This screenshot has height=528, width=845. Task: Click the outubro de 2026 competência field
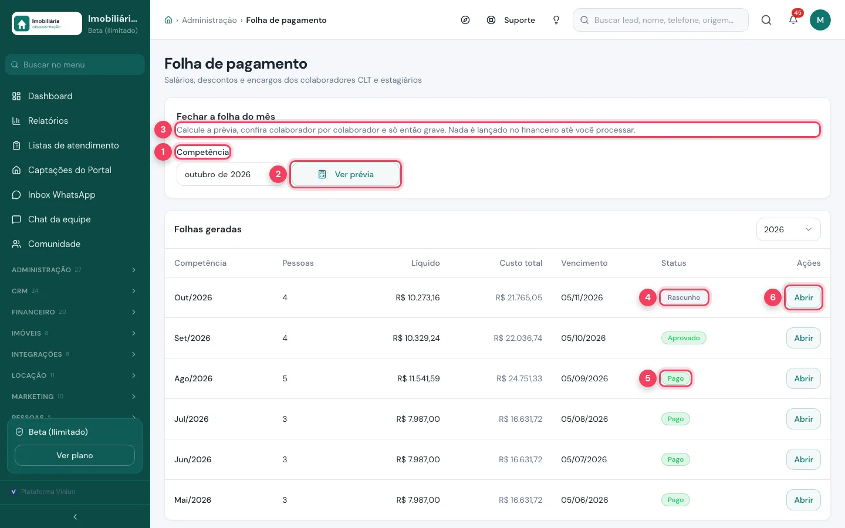coord(231,174)
